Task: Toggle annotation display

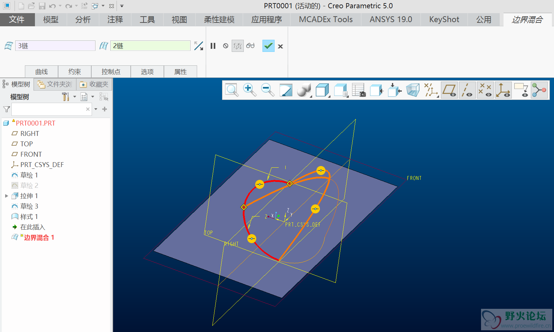Action: pyautogui.click(x=521, y=90)
